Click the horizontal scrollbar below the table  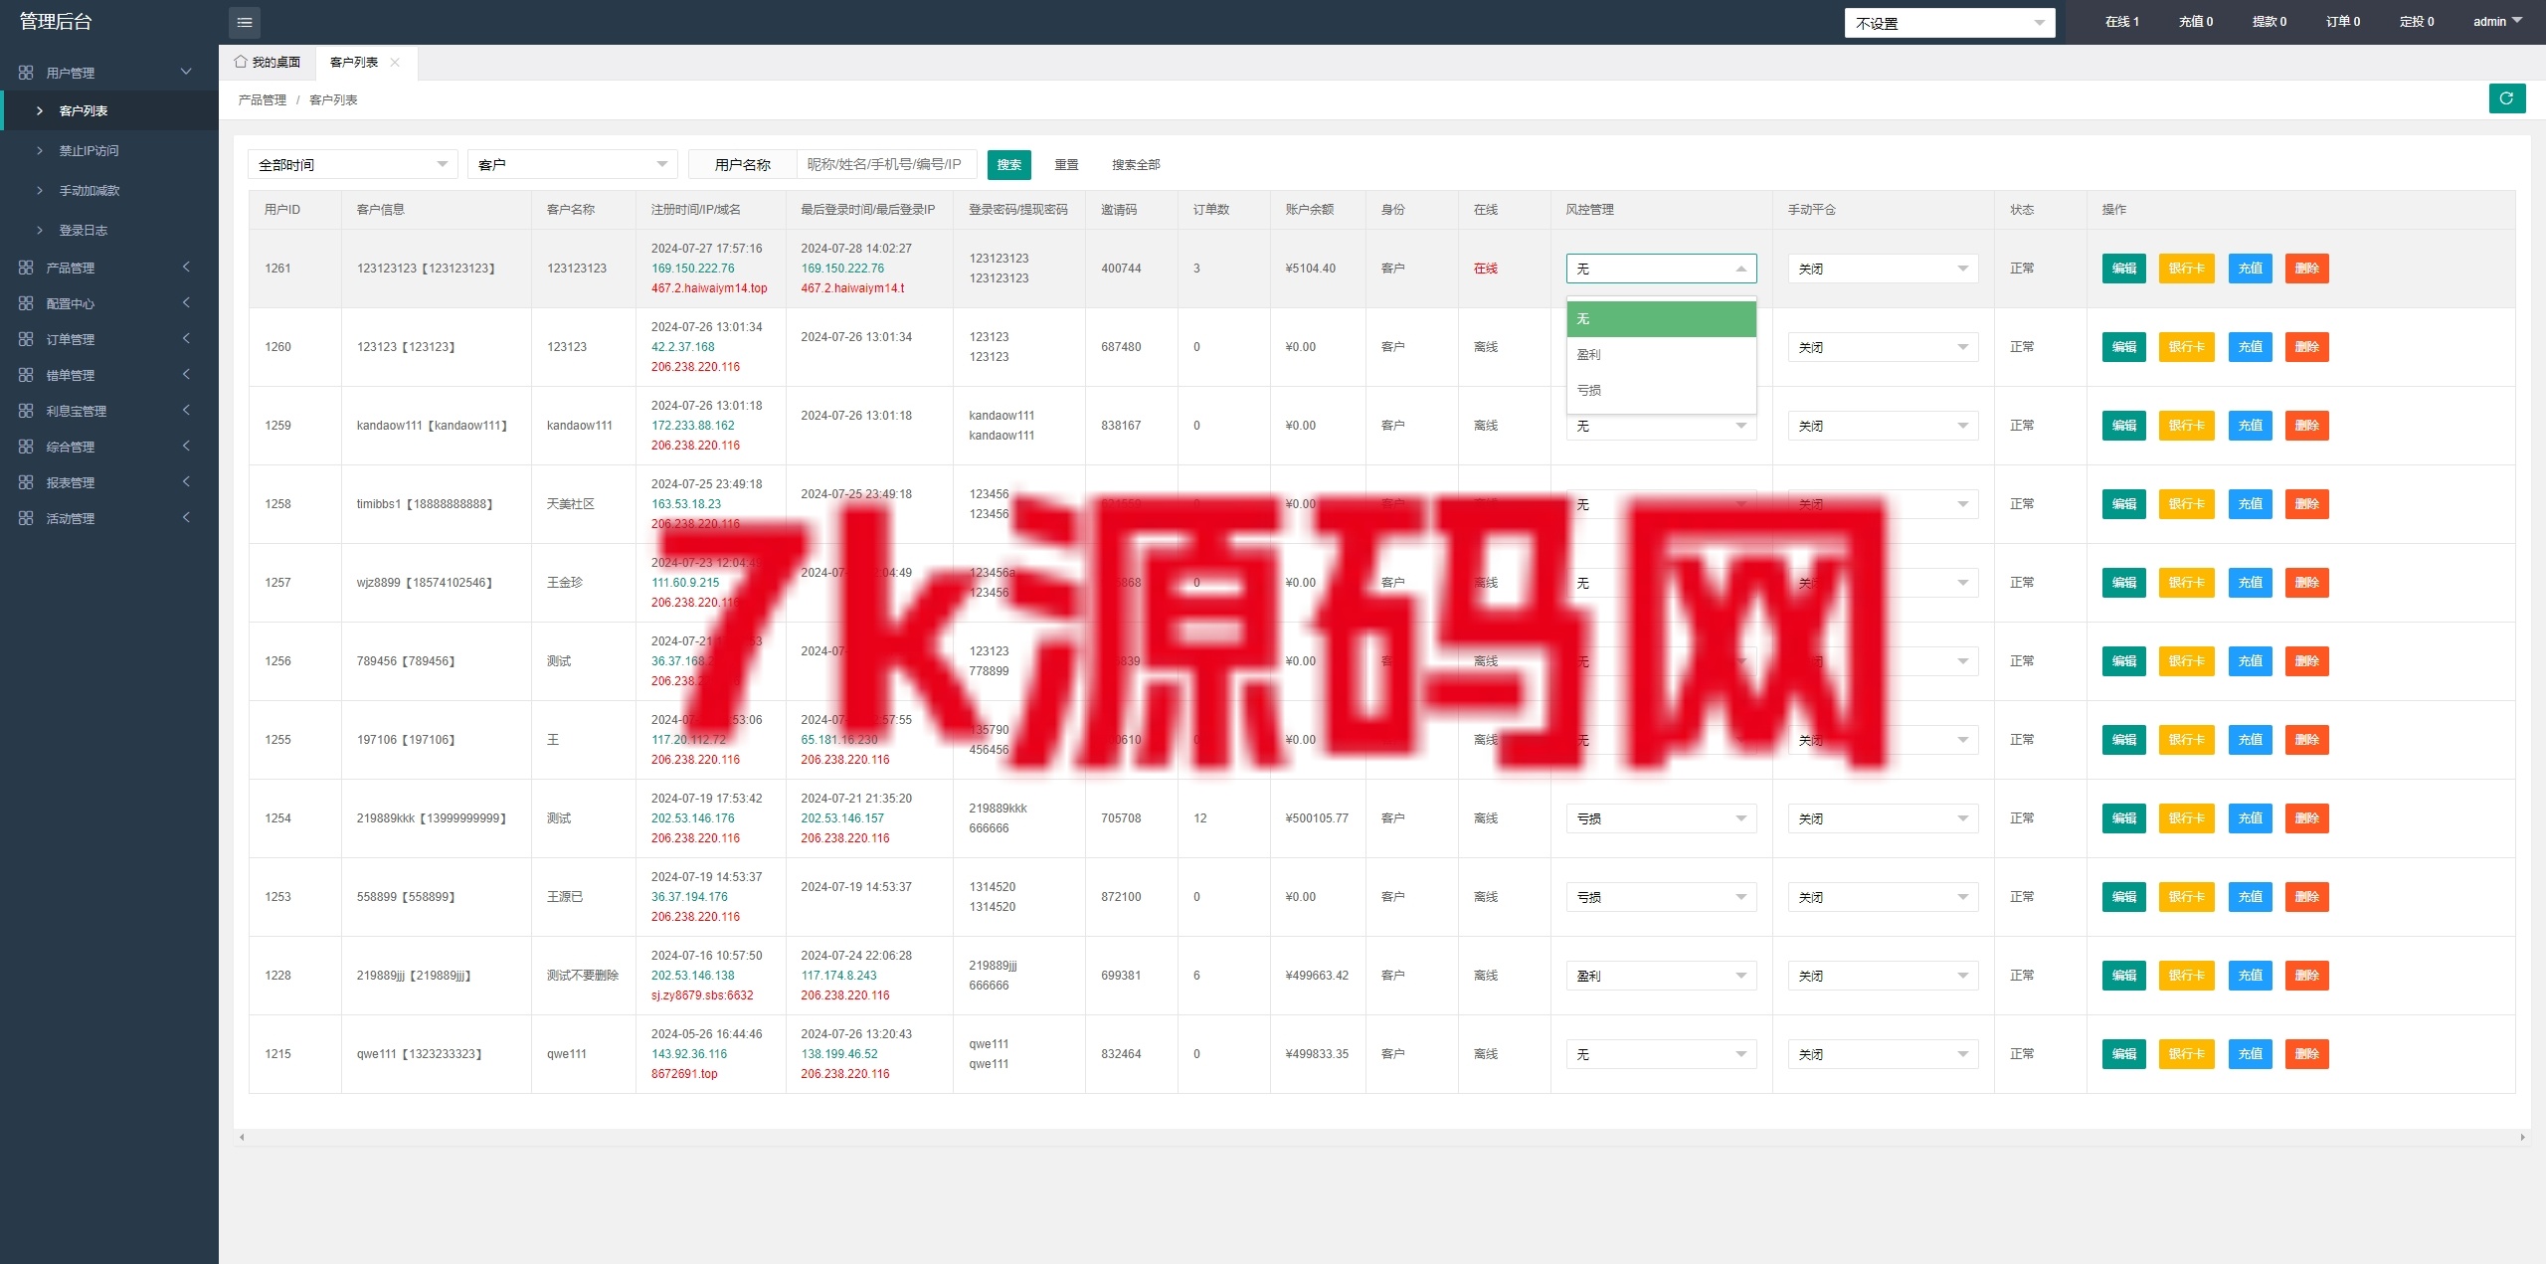(x=1381, y=1137)
